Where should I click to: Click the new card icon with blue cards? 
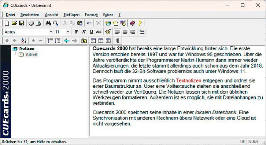108,23
